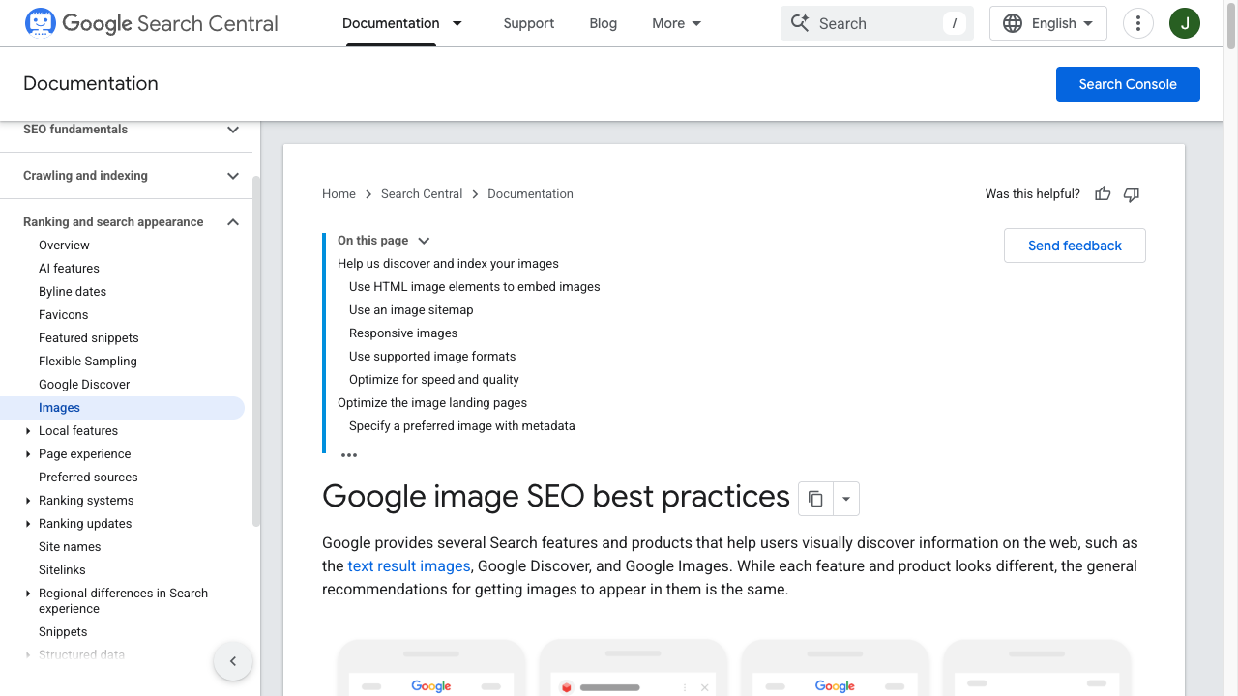Viewport: 1238px width, 696px height.
Task: Go to the Support tab
Action: pyautogui.click(x=529, y=23)
